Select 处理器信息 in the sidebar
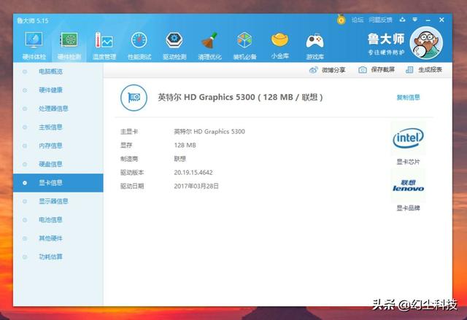This screenshot has height=320, width=467. tap(58, 109)
